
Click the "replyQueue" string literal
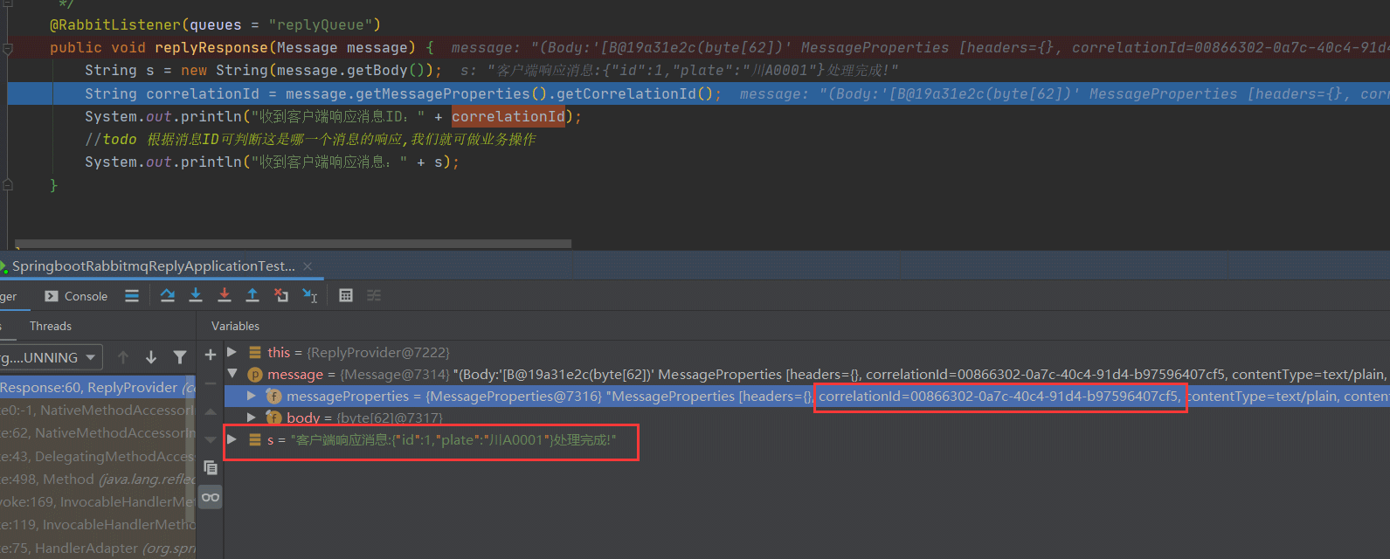click(321, 24)
